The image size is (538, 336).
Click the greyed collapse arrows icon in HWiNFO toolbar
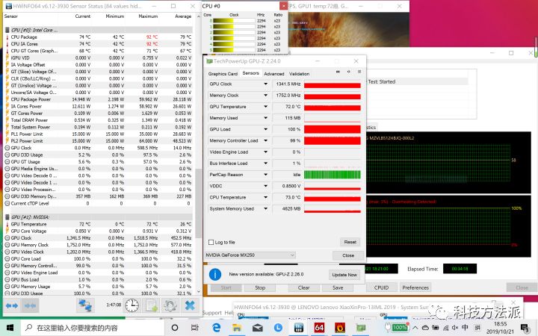30,305
